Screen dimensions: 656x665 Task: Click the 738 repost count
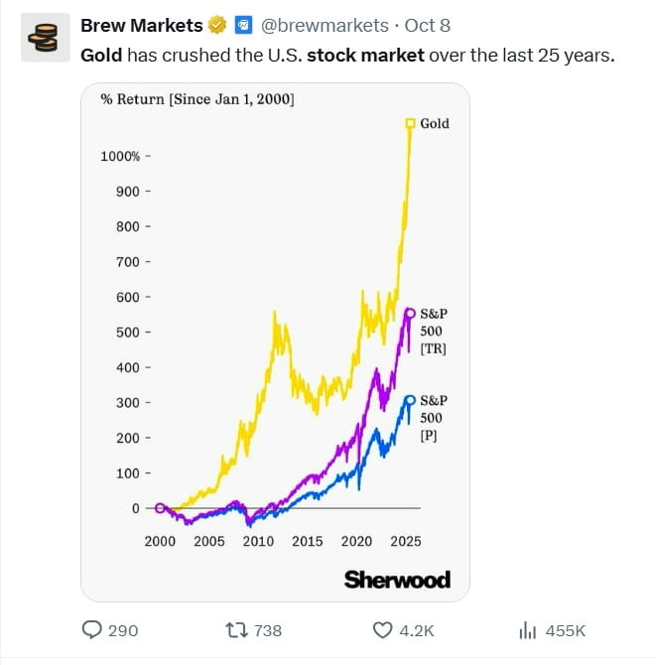pos(268,630)
